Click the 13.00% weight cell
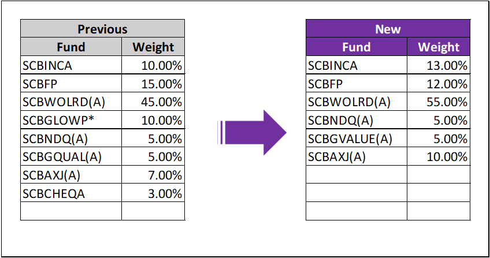The height and width of the screenshot is (258, 490). click(439, 66)
